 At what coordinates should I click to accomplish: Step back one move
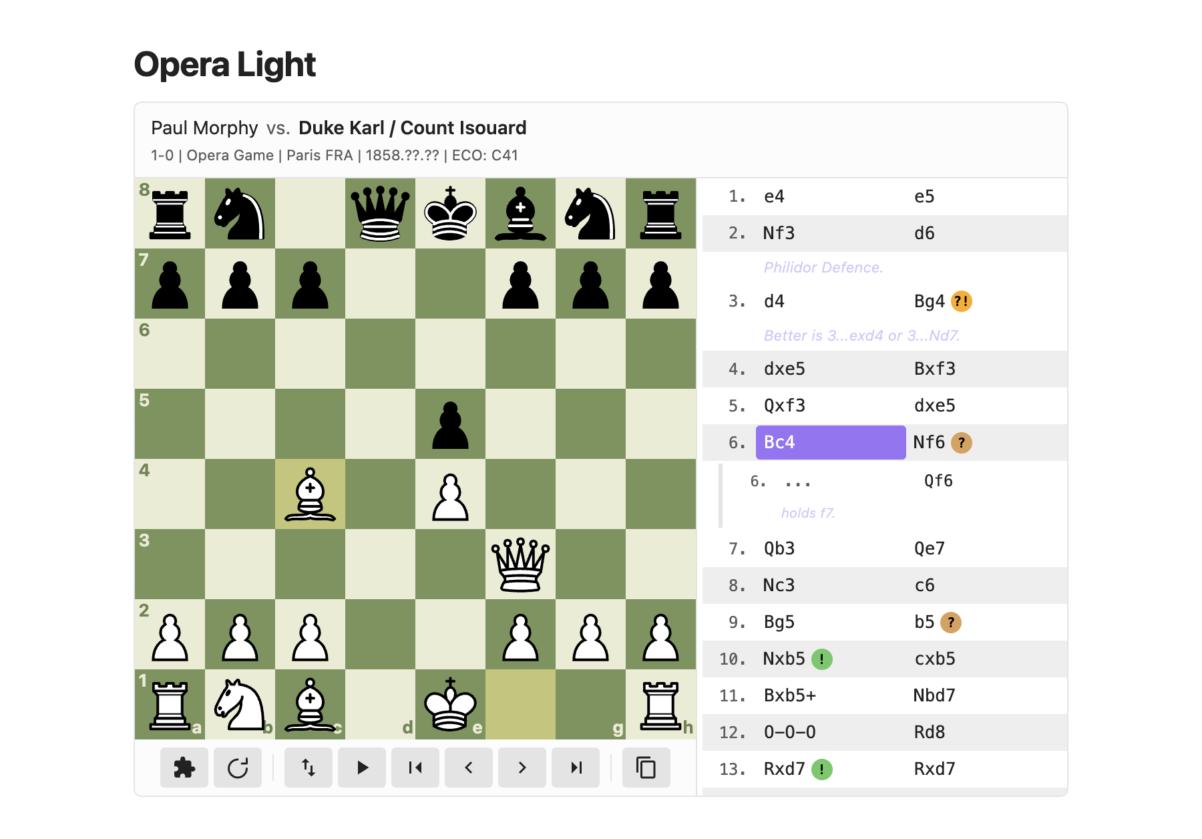point(469,768)
